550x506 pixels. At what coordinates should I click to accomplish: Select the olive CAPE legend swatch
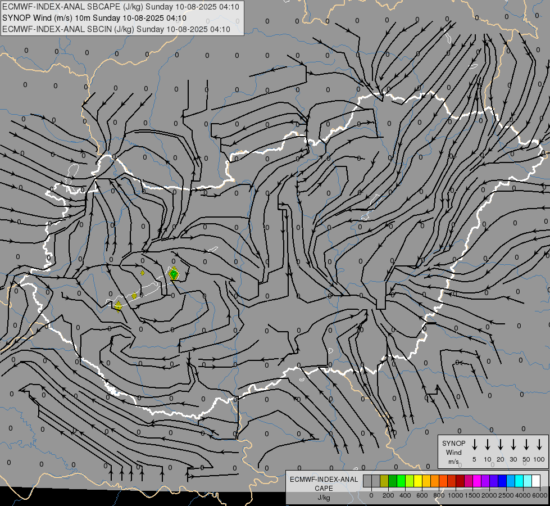[x=384, y=481]
